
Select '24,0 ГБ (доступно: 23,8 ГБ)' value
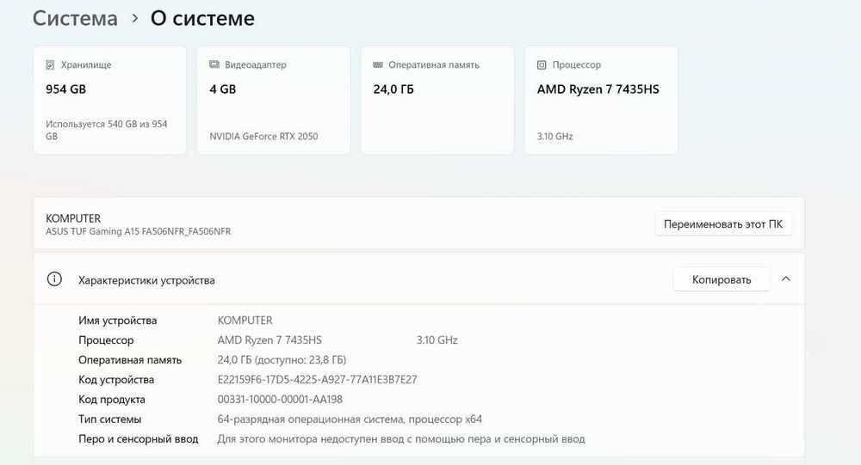pyautogui.click(x=282, y=360)
